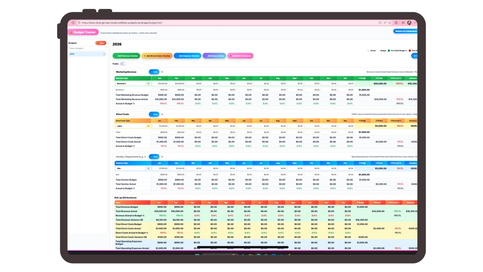
Task: Focus the Search Budgets field
Action: [87, 48]
